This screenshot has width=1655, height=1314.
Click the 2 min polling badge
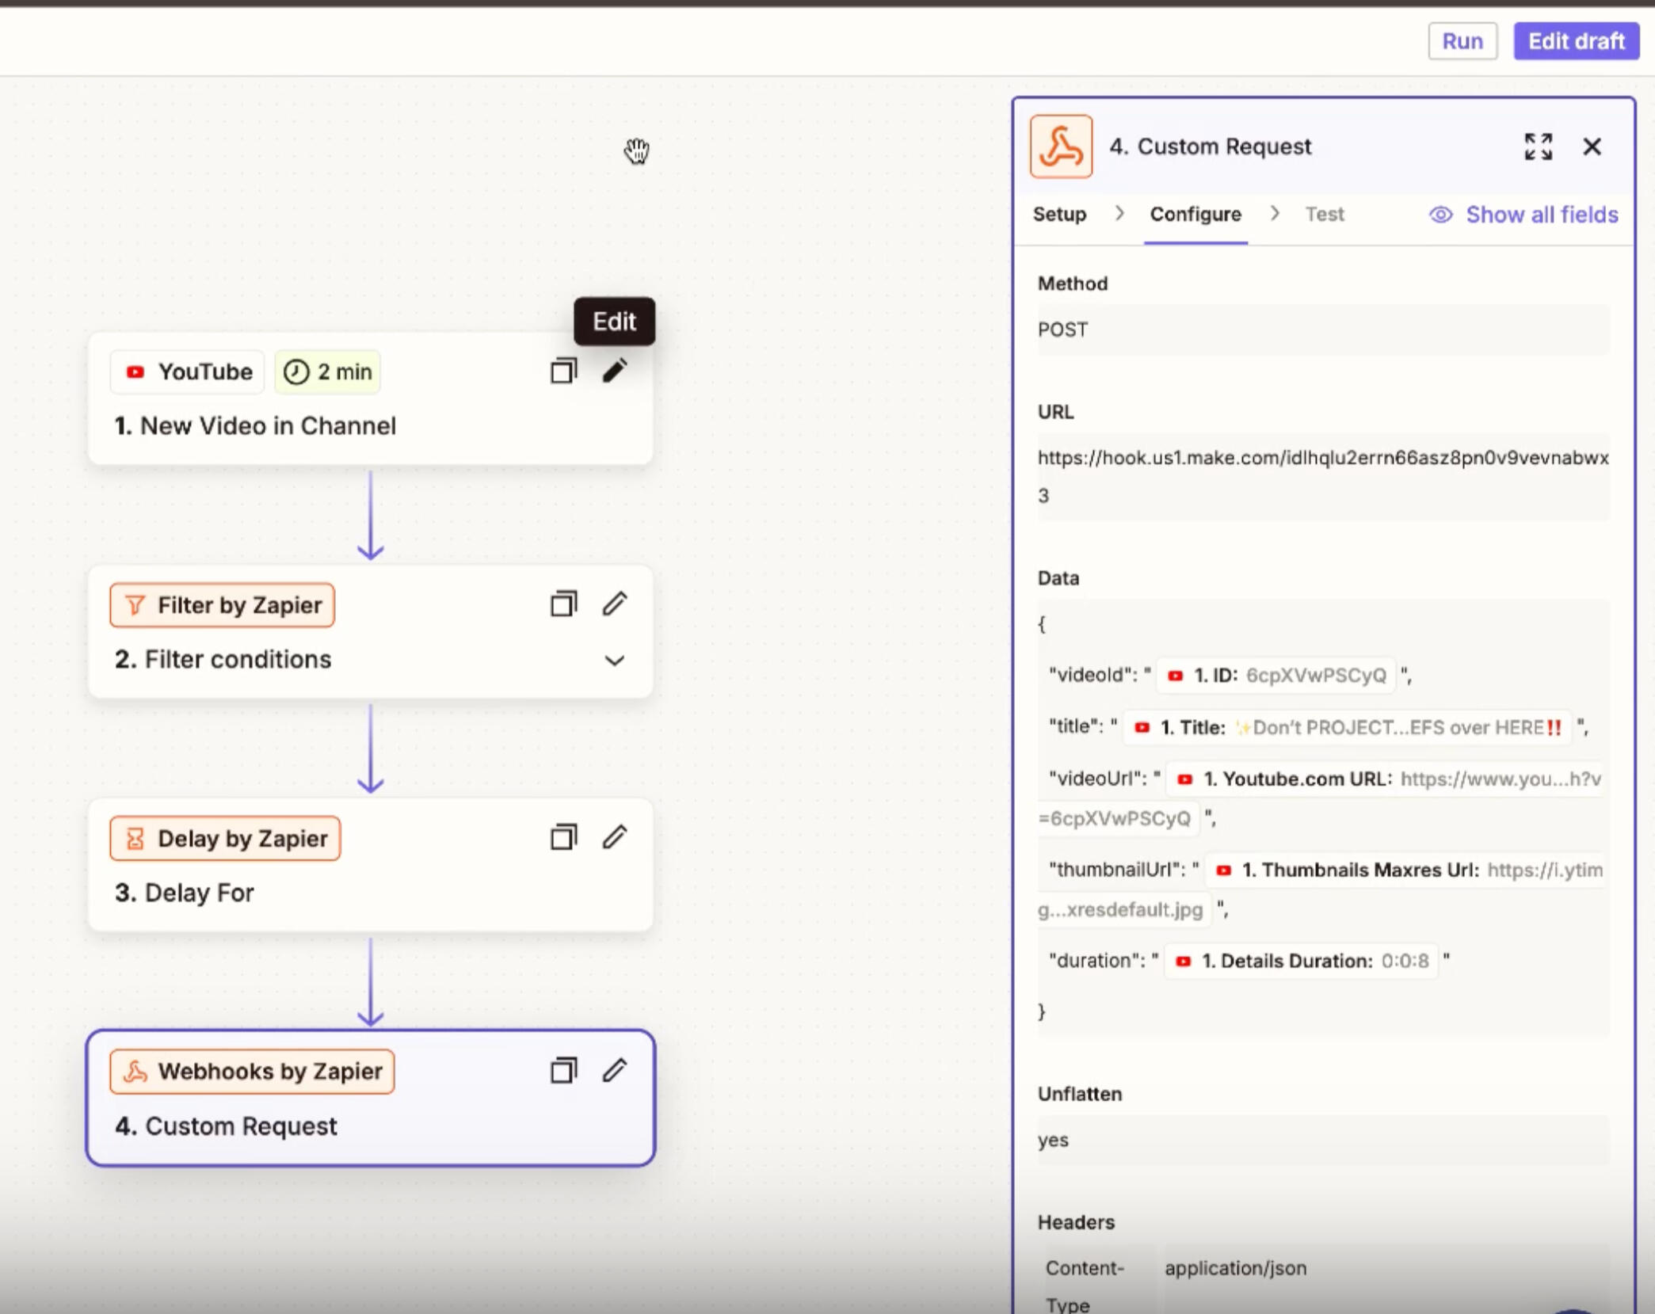pyautogui.click(x=328, y=371)
